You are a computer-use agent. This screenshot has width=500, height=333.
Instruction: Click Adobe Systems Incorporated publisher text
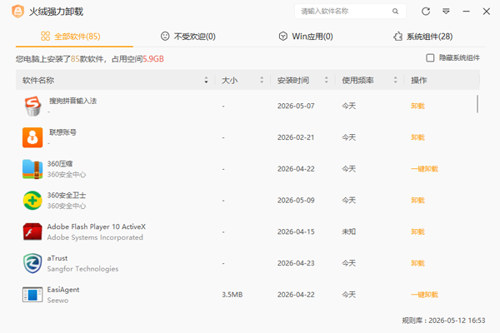(x=95, y=237)
